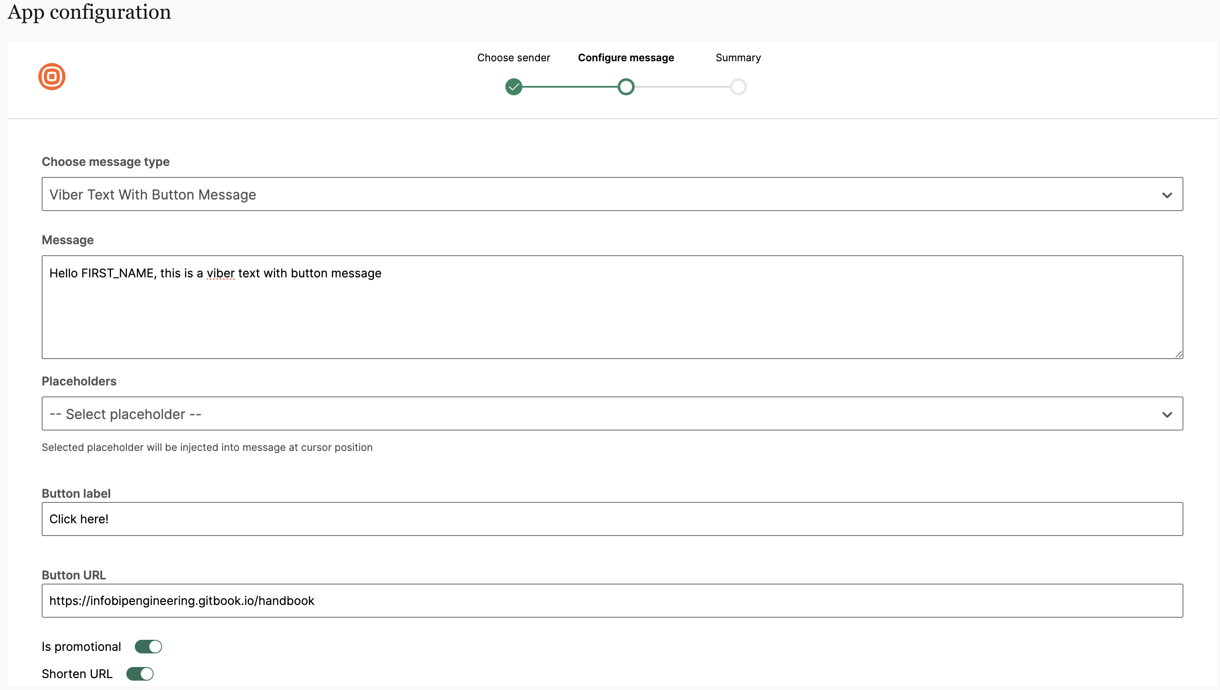1220x690 pixels.
Task: Click the orange Infobip logo icon
Action: point(51,76)
